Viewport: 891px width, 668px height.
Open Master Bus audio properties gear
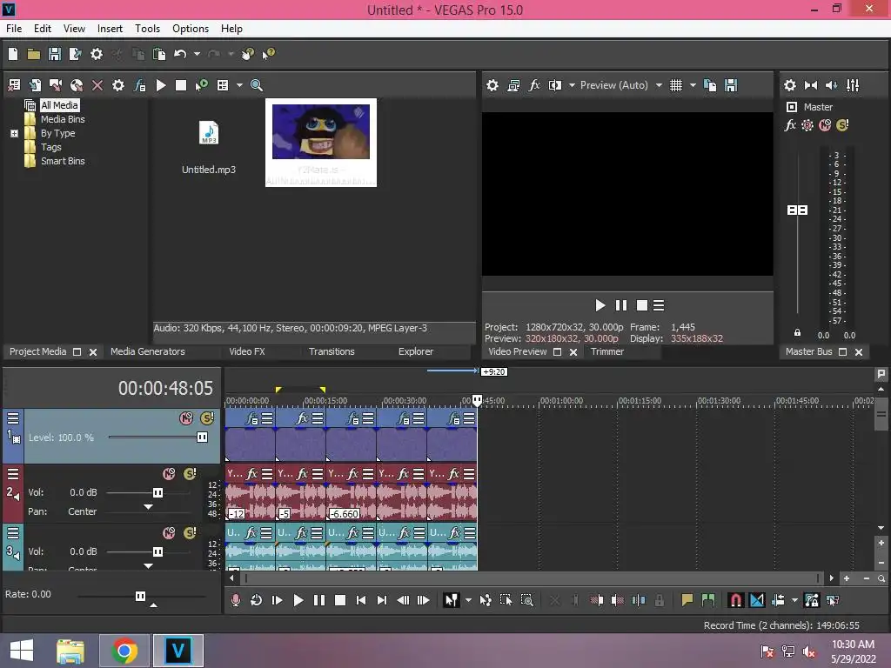coord(790,85)
